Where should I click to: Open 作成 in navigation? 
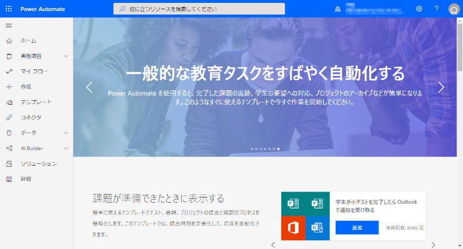[x=25, y=87]
